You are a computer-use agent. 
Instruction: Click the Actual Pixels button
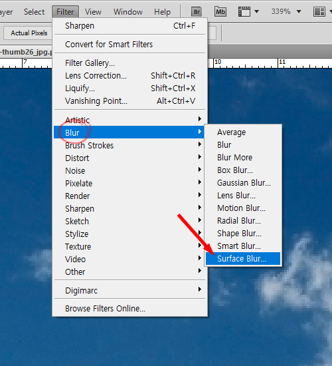[29, 33]
